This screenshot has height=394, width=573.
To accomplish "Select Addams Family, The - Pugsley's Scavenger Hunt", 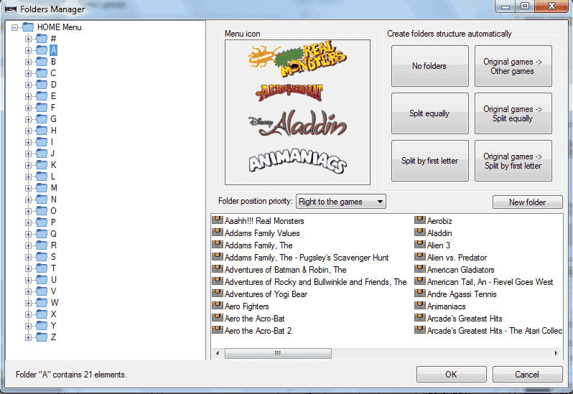I will (x=307, y=258).
